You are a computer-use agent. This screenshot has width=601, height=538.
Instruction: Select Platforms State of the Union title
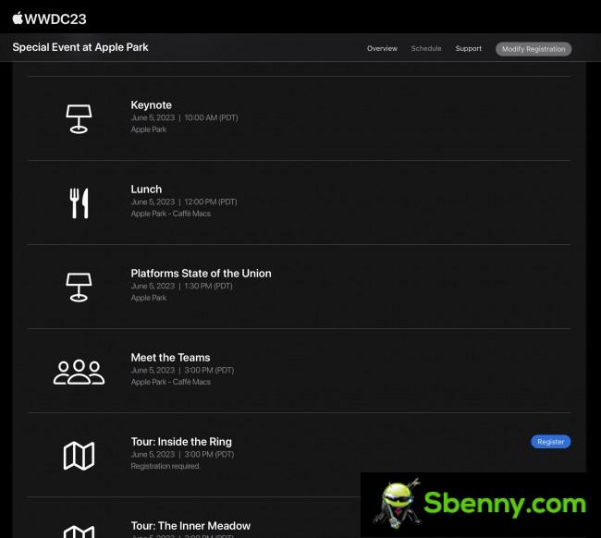pos(201,274)
